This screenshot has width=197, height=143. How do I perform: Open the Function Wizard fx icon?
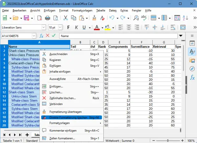(42, 36)
